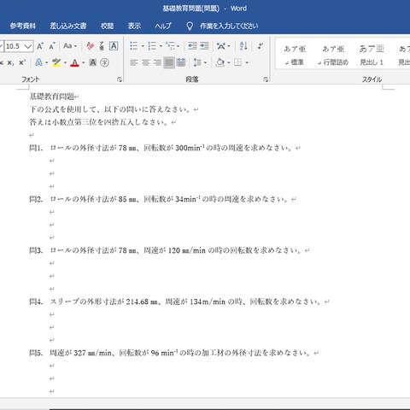410x410 pixels.
Task: Apply subscript formatting
Action: pos(10,62)
